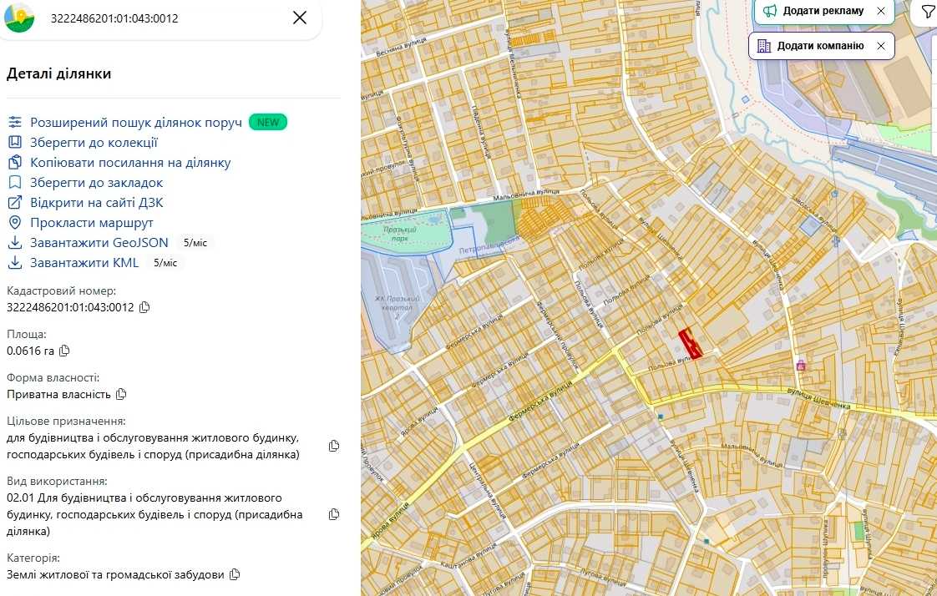Image resolution: width=937 pixels, height=596 pixels.
Task: Select the Приватна власність text
Action: click(58, 394)
